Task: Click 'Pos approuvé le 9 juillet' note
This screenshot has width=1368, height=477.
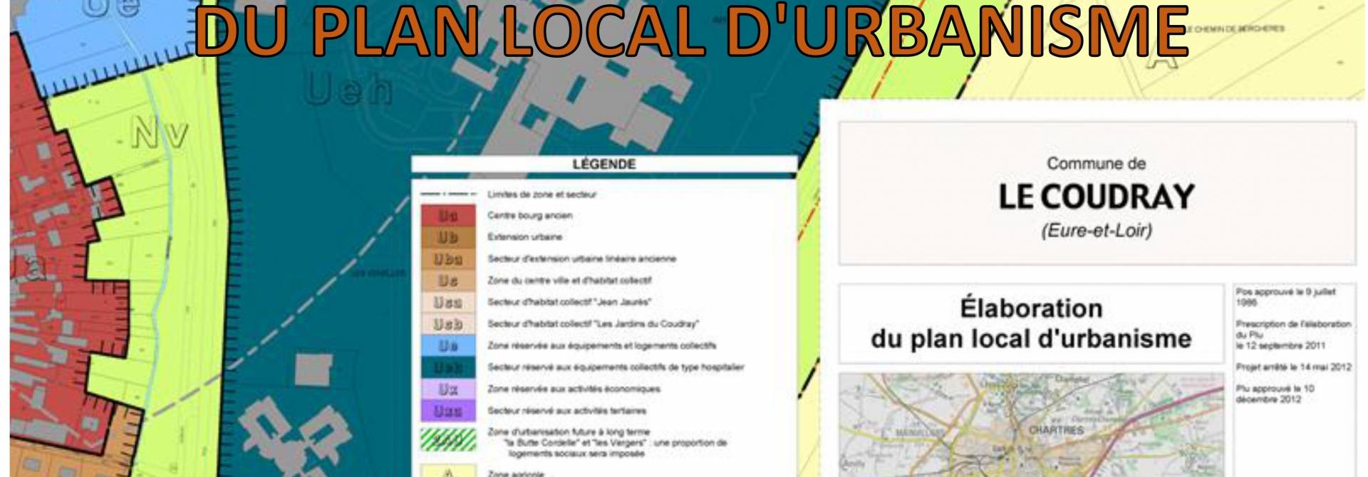Action: (1285, 297)
